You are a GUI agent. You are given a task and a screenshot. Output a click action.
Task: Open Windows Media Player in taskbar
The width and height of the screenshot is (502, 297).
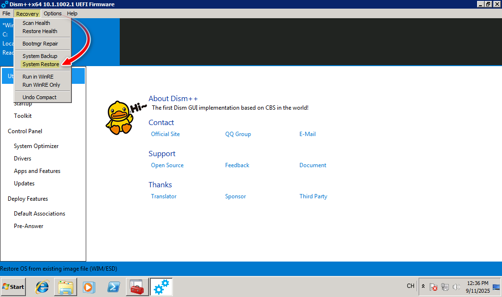pyautogui.click(x=89, y=287)
